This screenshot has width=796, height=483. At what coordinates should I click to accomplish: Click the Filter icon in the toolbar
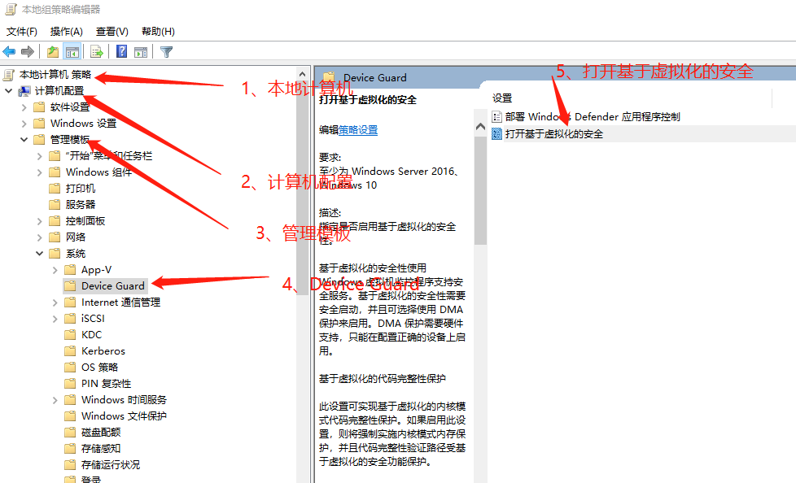166,51
